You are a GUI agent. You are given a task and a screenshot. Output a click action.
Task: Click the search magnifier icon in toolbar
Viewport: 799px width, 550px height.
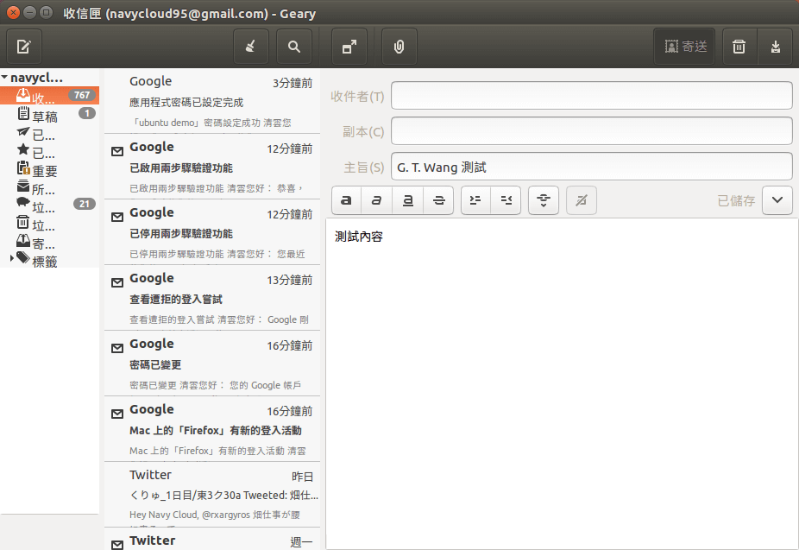294,47
